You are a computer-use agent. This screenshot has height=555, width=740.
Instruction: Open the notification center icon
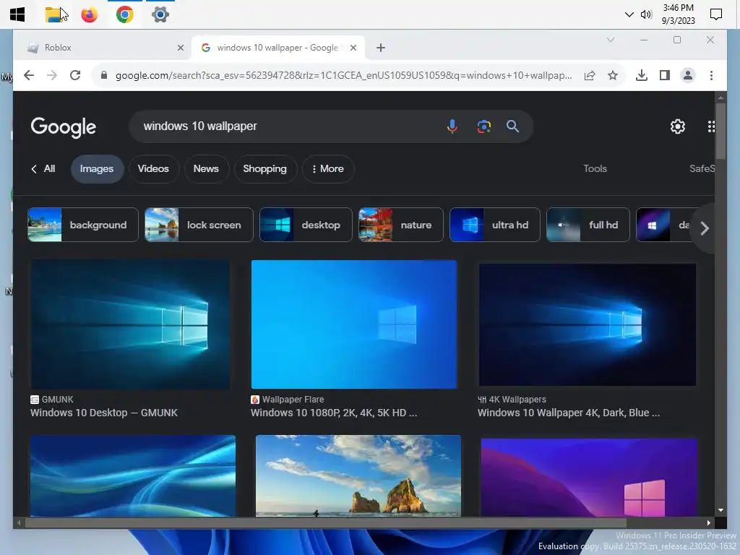point(716,14)
